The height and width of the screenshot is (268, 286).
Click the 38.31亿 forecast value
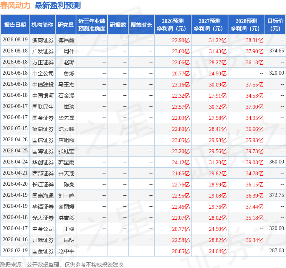[255, 40]
